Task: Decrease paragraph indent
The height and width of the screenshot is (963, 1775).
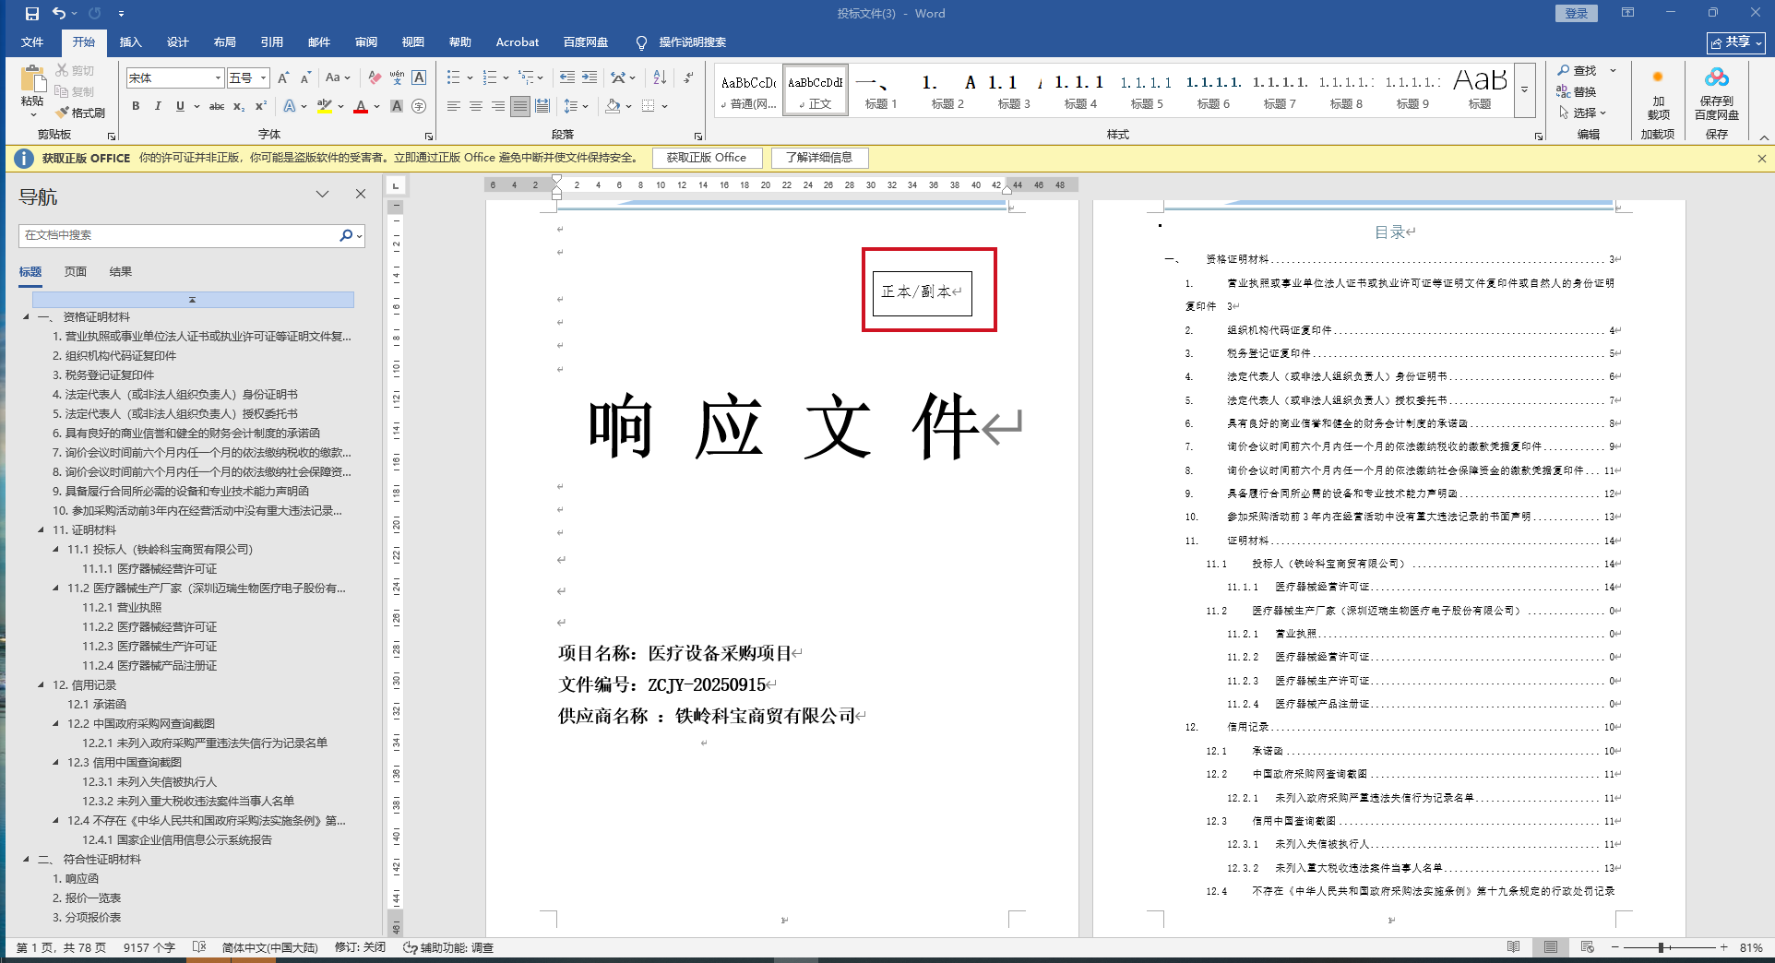Action: click(567, 78)
